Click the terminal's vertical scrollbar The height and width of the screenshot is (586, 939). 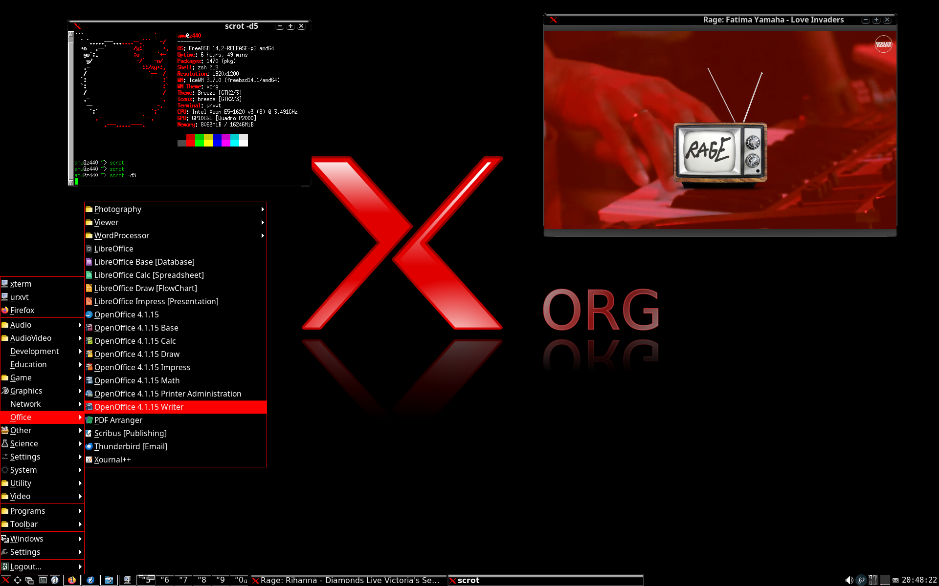click(x=70, y=107)
